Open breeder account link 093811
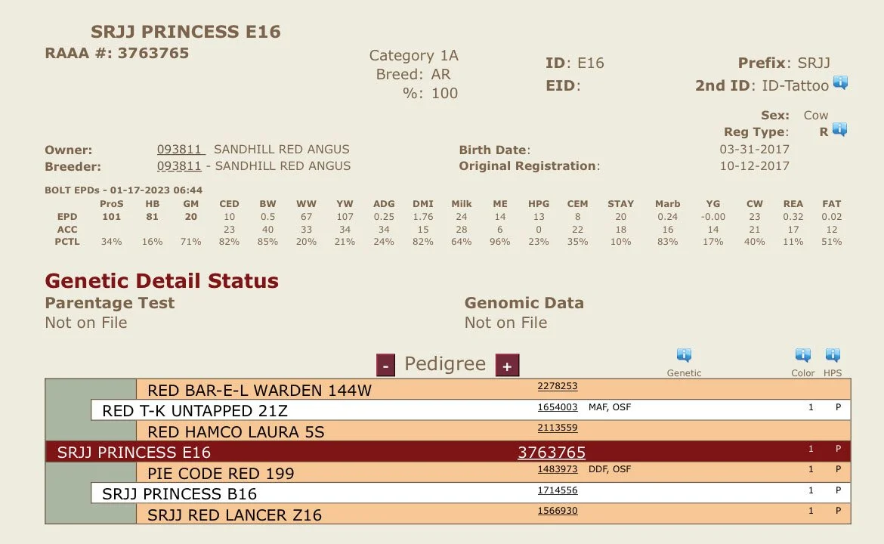 pos(179,166)
